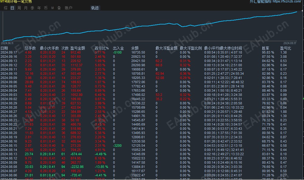
Task: Select the 2024.09.17 date row cell
Action: [x=9, y=52]
